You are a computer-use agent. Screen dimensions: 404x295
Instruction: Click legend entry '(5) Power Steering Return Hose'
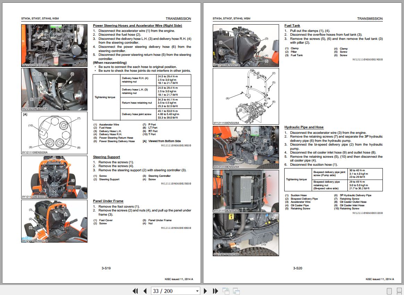pos(113,138)
